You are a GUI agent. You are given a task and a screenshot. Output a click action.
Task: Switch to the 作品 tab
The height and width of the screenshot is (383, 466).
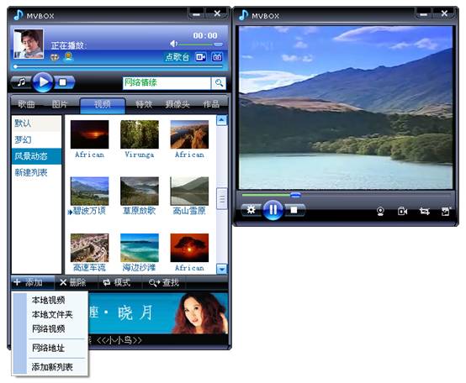pyautogui.click(x=211, y=104)
